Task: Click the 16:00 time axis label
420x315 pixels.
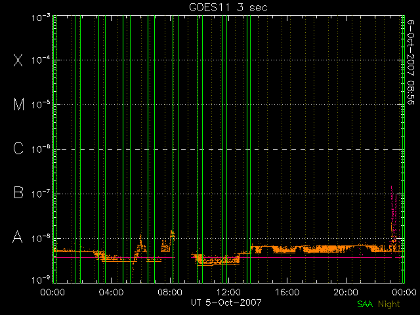Action: click(287, 292)
